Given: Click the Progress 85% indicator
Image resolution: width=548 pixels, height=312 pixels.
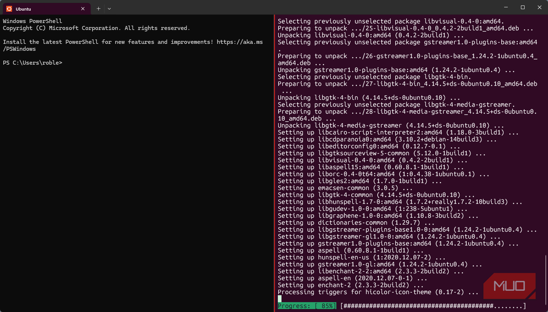Looking at the screenshot, I should click(x=307, y=306).
